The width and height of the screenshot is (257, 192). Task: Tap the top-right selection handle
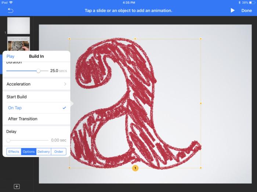[x=201, y=39]
